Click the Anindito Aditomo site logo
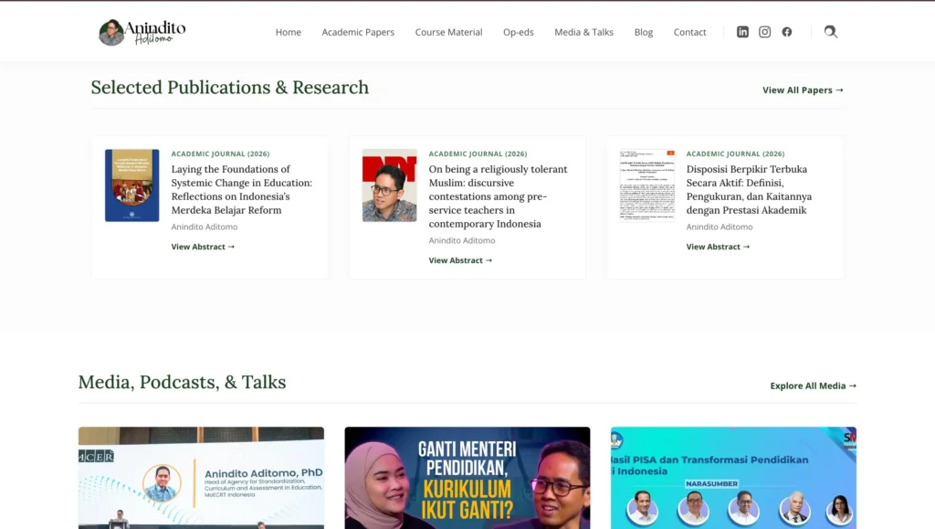935x529 pixels. [142, 32]
